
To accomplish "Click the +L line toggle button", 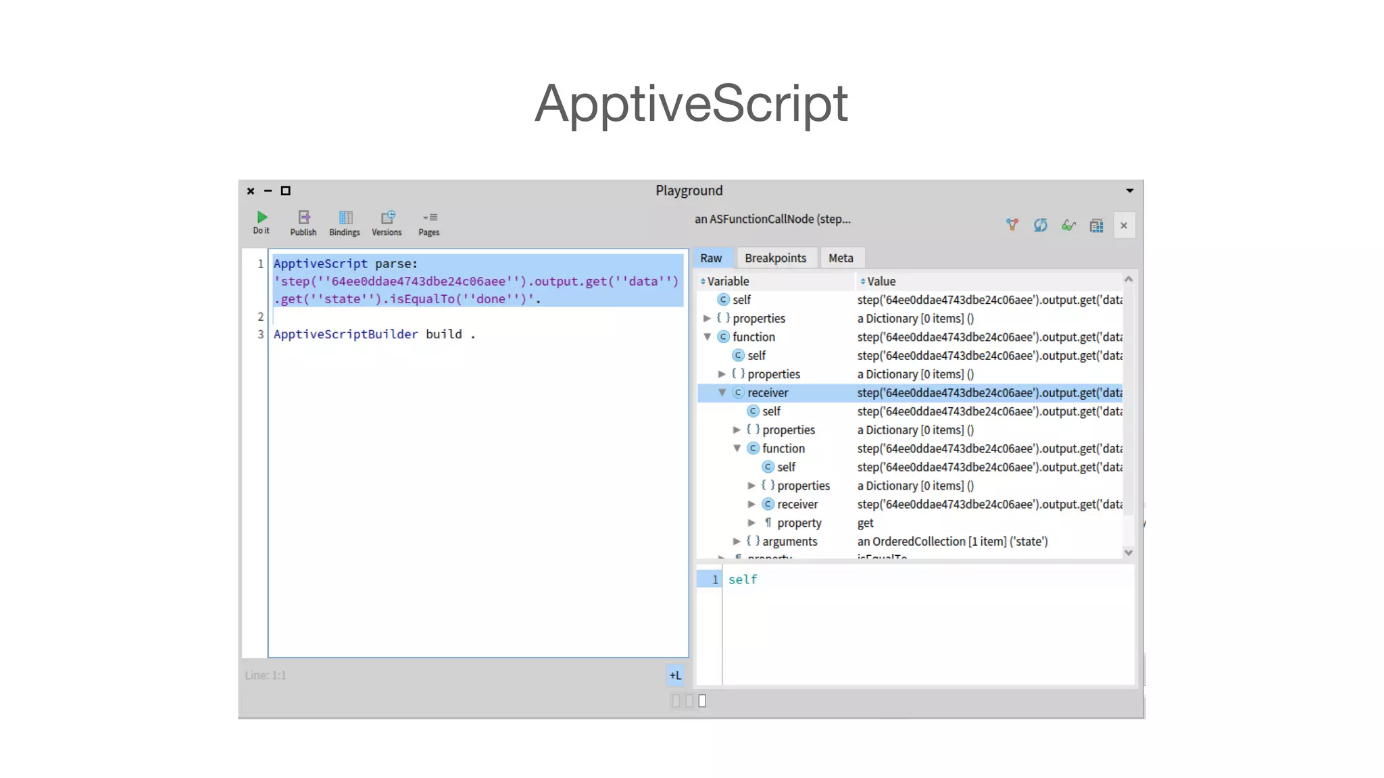I will tap(675, 675).
